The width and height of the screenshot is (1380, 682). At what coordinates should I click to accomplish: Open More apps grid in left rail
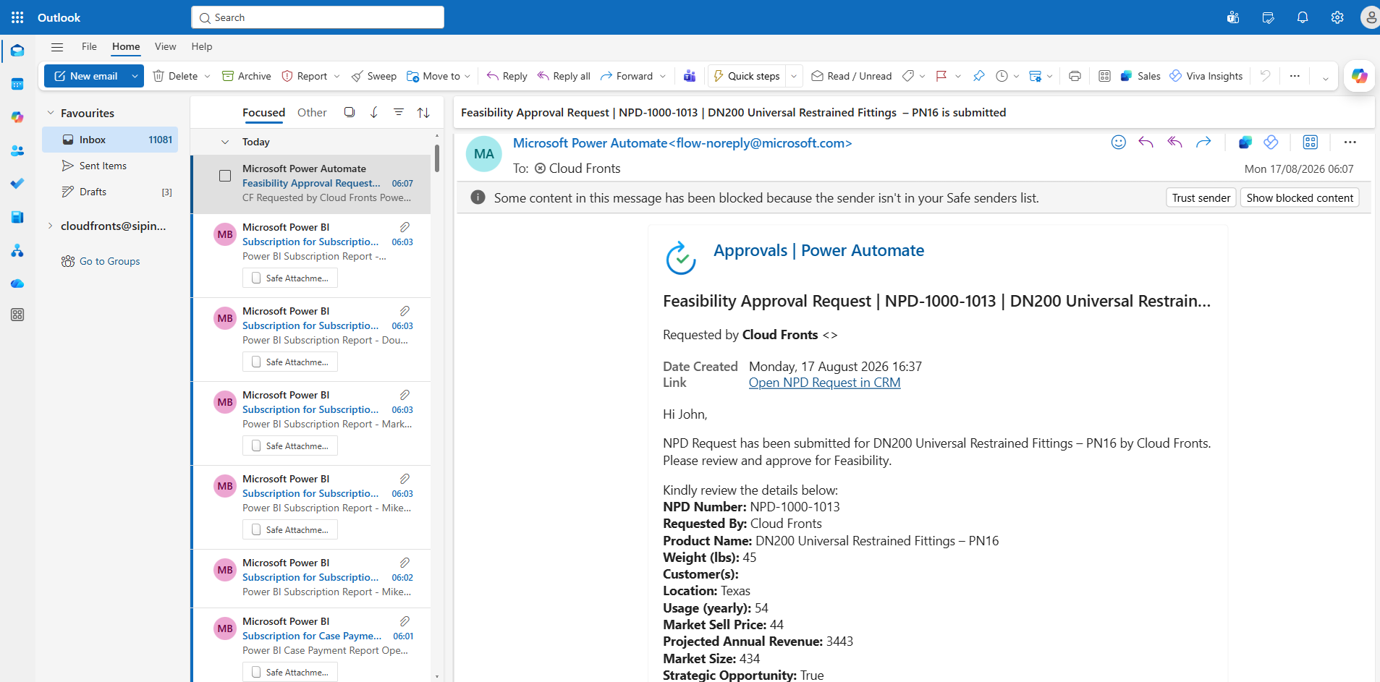[x=17, y=315]
